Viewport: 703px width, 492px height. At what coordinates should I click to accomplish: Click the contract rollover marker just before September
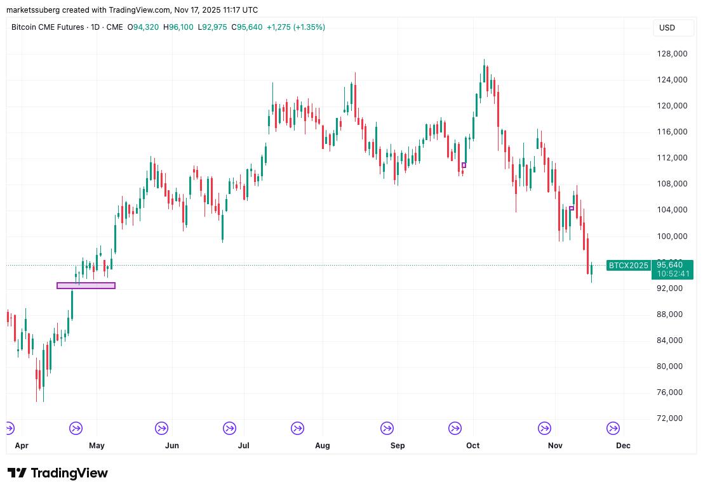[x=387, y=429]
